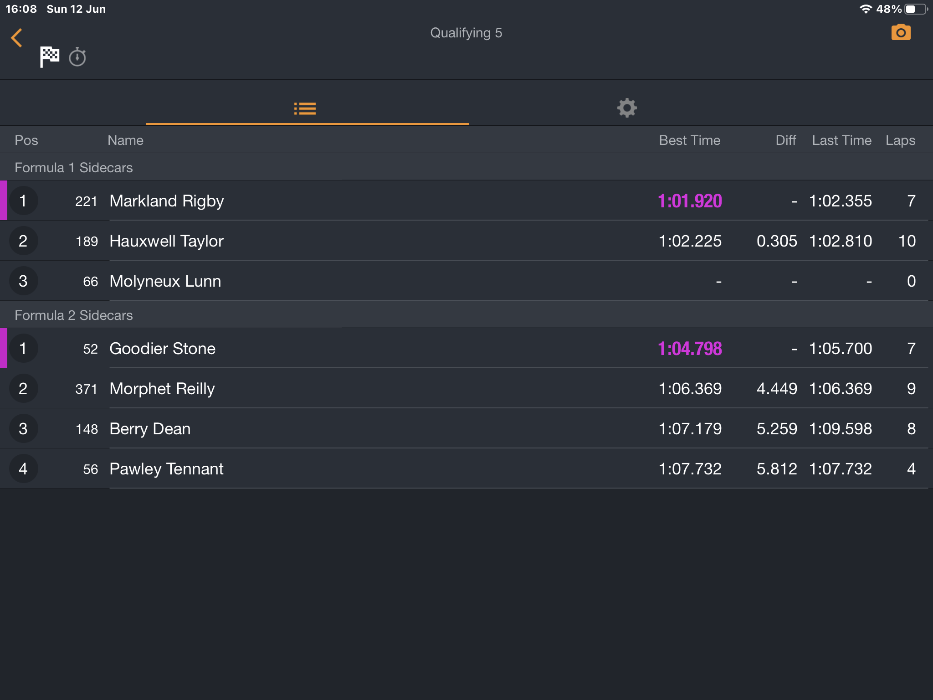This screenshot has width=933, height=700.
Task: Tap the position 3 badge for Berry Dean
Action: click(23, 428)
